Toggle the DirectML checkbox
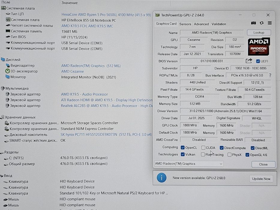Screen dimensions: 280x210 pyautogui.click(x=252, y=148)
